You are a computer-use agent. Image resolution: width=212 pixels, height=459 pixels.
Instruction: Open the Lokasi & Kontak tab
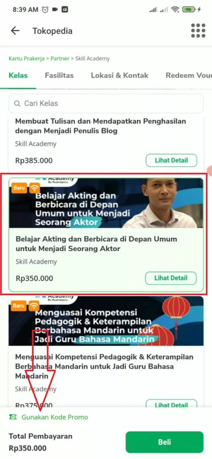[x=120, y=75]
